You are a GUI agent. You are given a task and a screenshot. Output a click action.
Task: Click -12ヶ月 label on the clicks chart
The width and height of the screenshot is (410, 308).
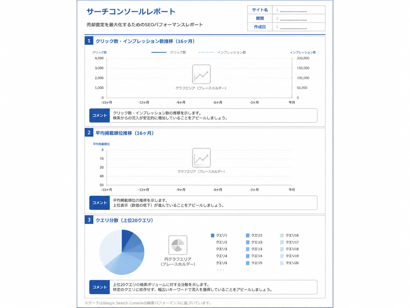click(144, 103)
